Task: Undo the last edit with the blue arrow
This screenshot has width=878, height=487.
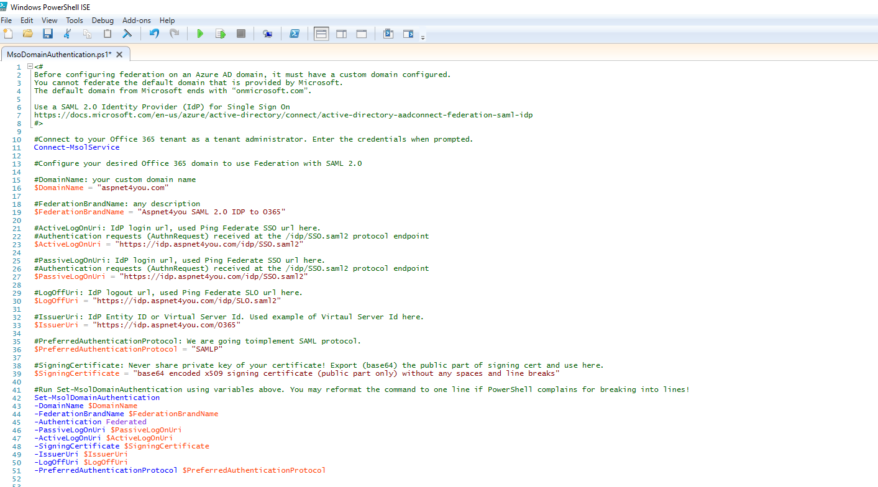Action: [154, 34]
